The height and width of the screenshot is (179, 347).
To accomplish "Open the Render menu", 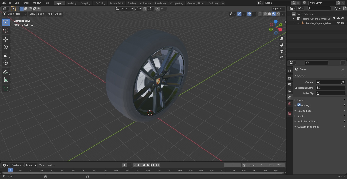I will 26,3.
